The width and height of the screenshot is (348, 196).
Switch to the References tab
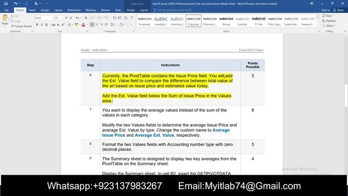pos(74,10)
